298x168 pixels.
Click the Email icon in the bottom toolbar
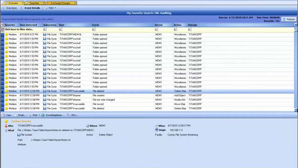tap(15, 115)
